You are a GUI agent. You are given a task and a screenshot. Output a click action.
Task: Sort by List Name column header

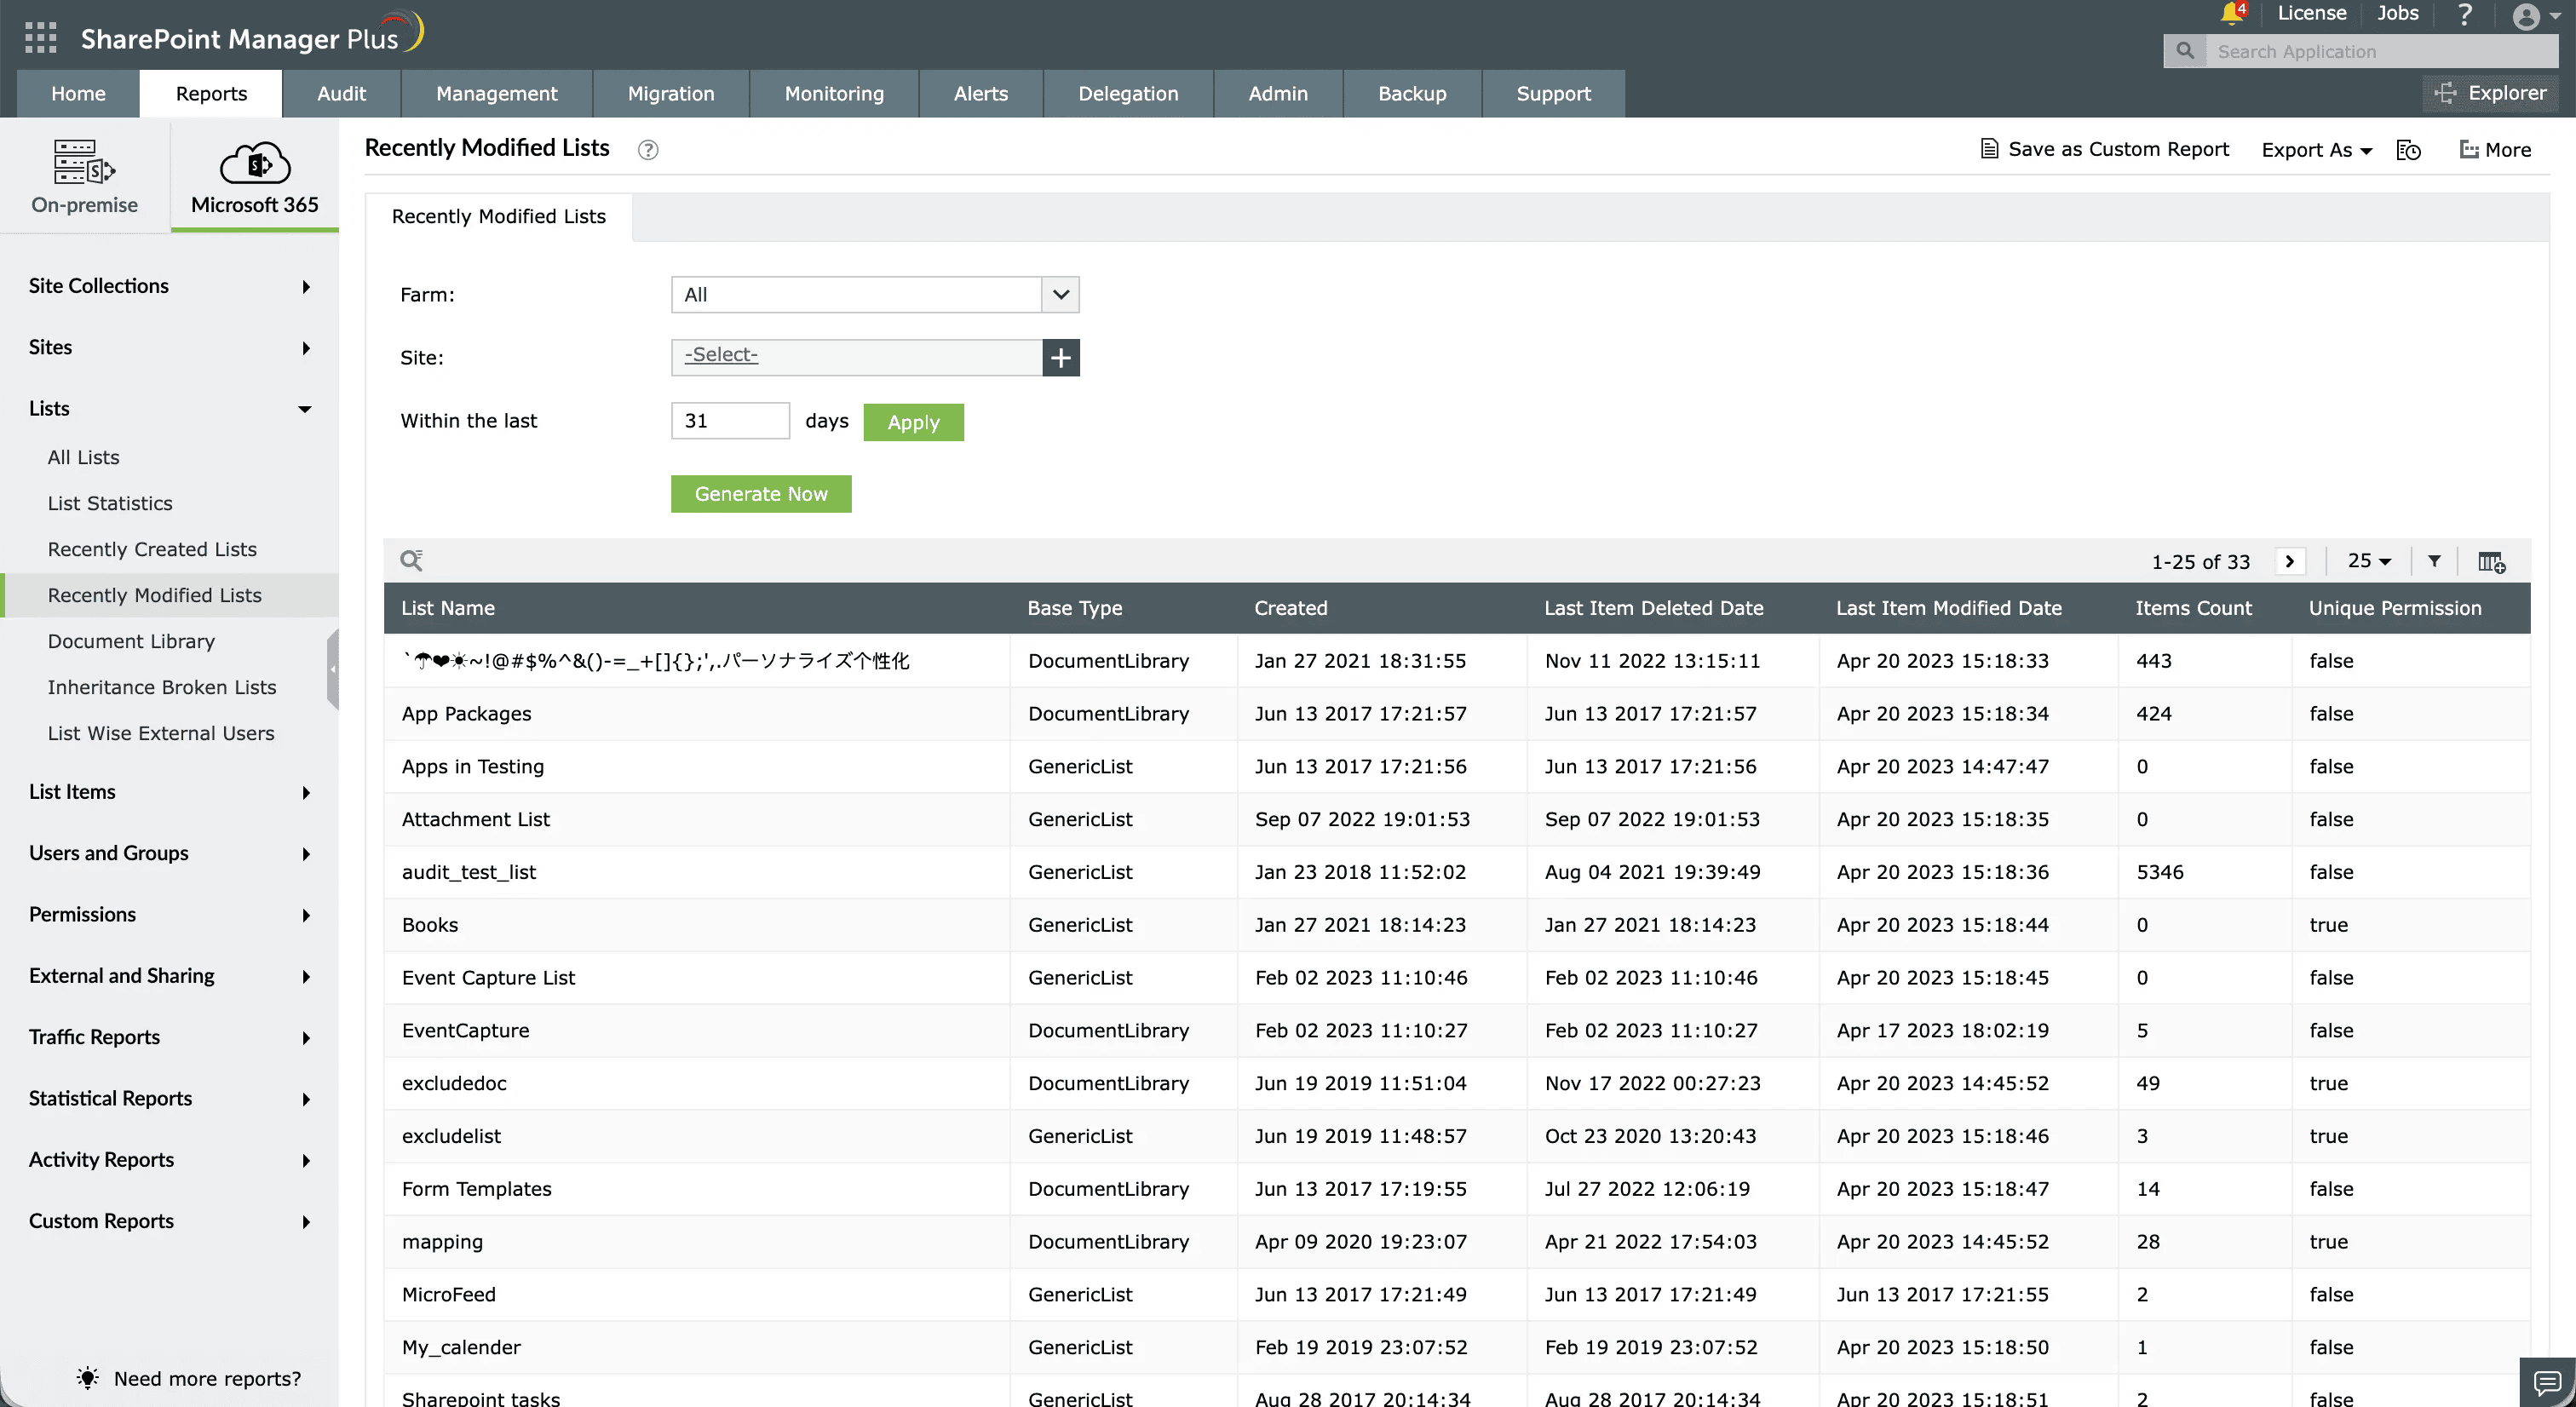(x=448, y=608)
